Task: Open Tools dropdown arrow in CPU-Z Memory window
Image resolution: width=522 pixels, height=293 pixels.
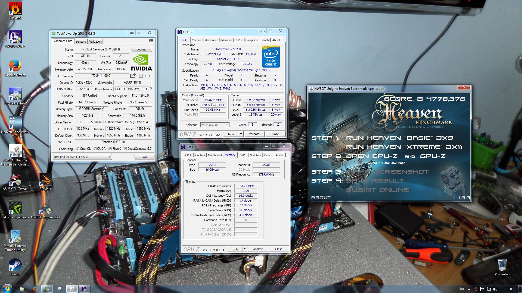Action: tap(244, 249)
